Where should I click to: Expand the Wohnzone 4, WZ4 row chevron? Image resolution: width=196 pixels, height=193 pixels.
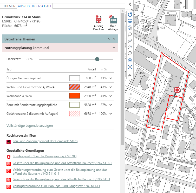click(111, 96)
